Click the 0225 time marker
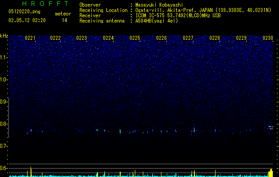This screenshot has width=279, height=177. click(x=135, y=38)
